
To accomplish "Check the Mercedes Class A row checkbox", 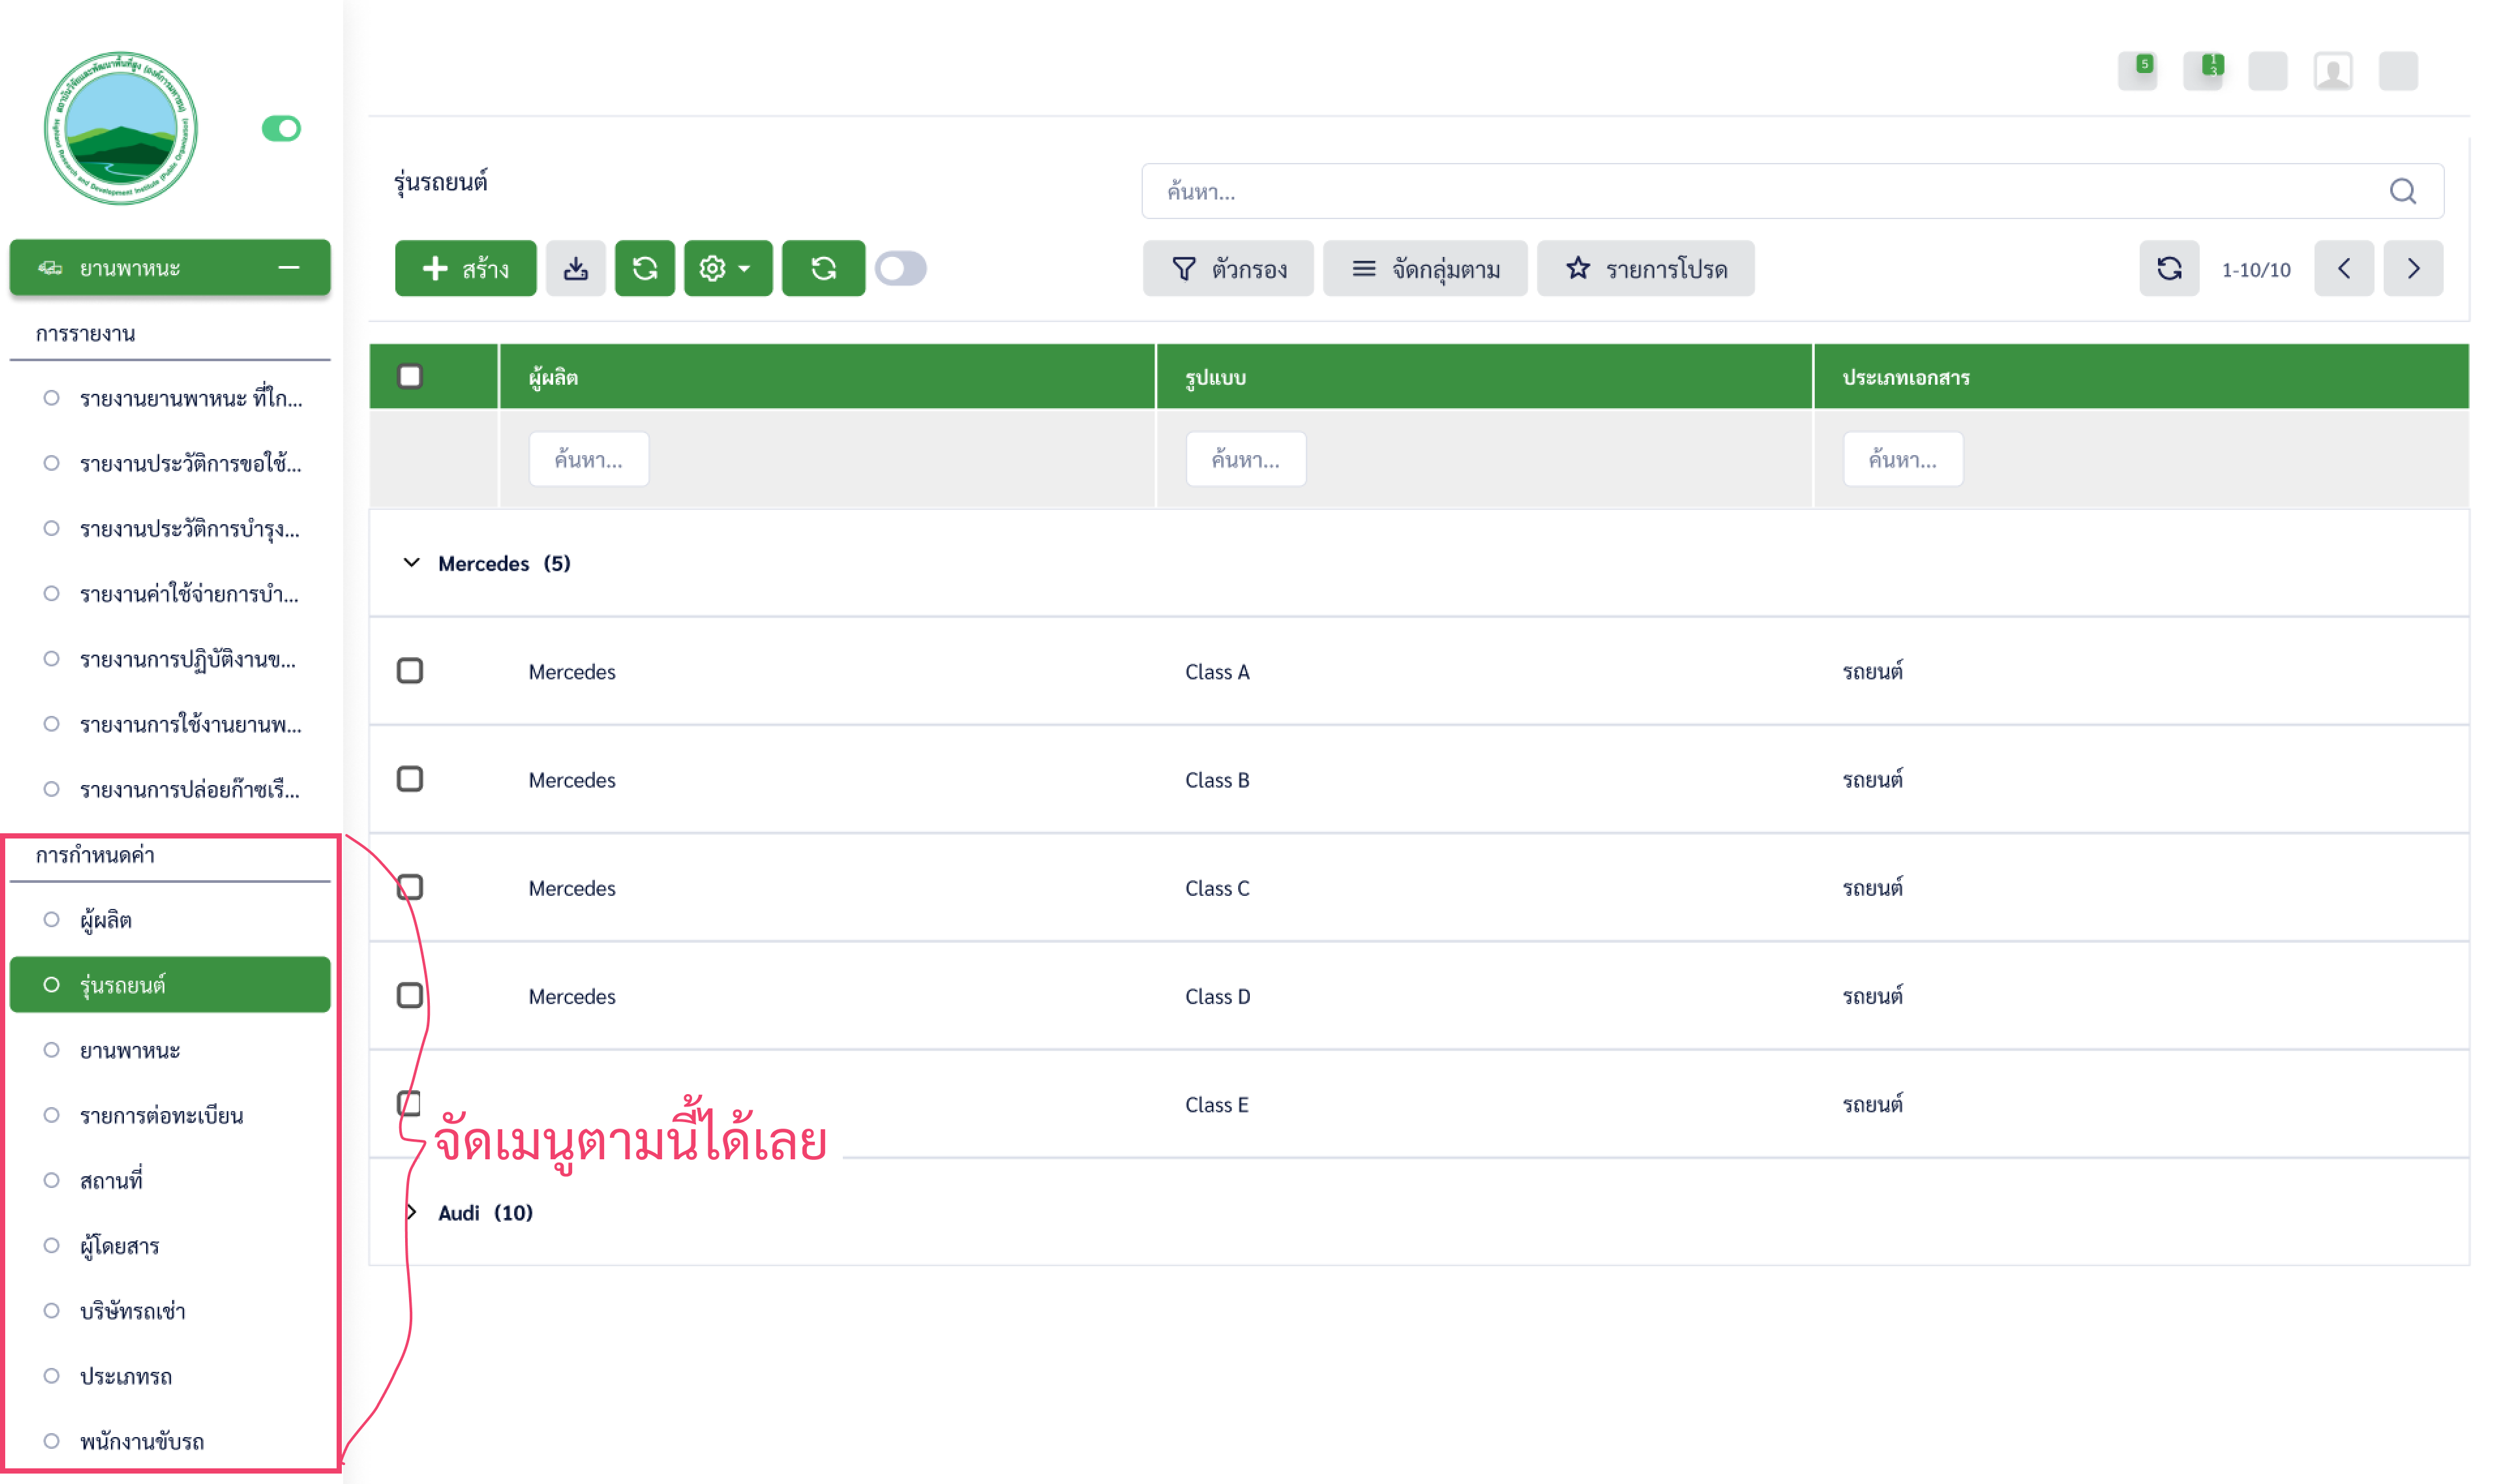I will coord(410,671).
